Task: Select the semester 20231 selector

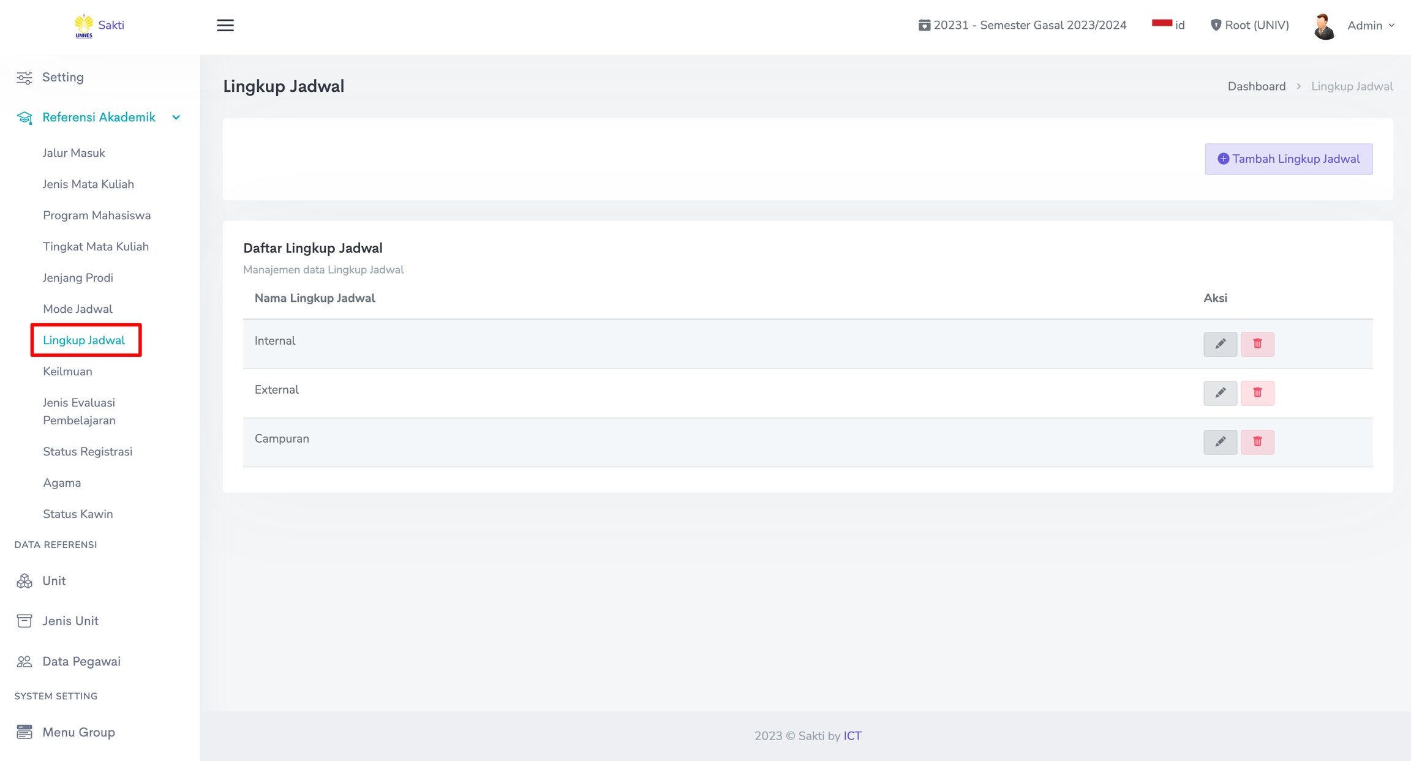Action: click(1022, 25)
